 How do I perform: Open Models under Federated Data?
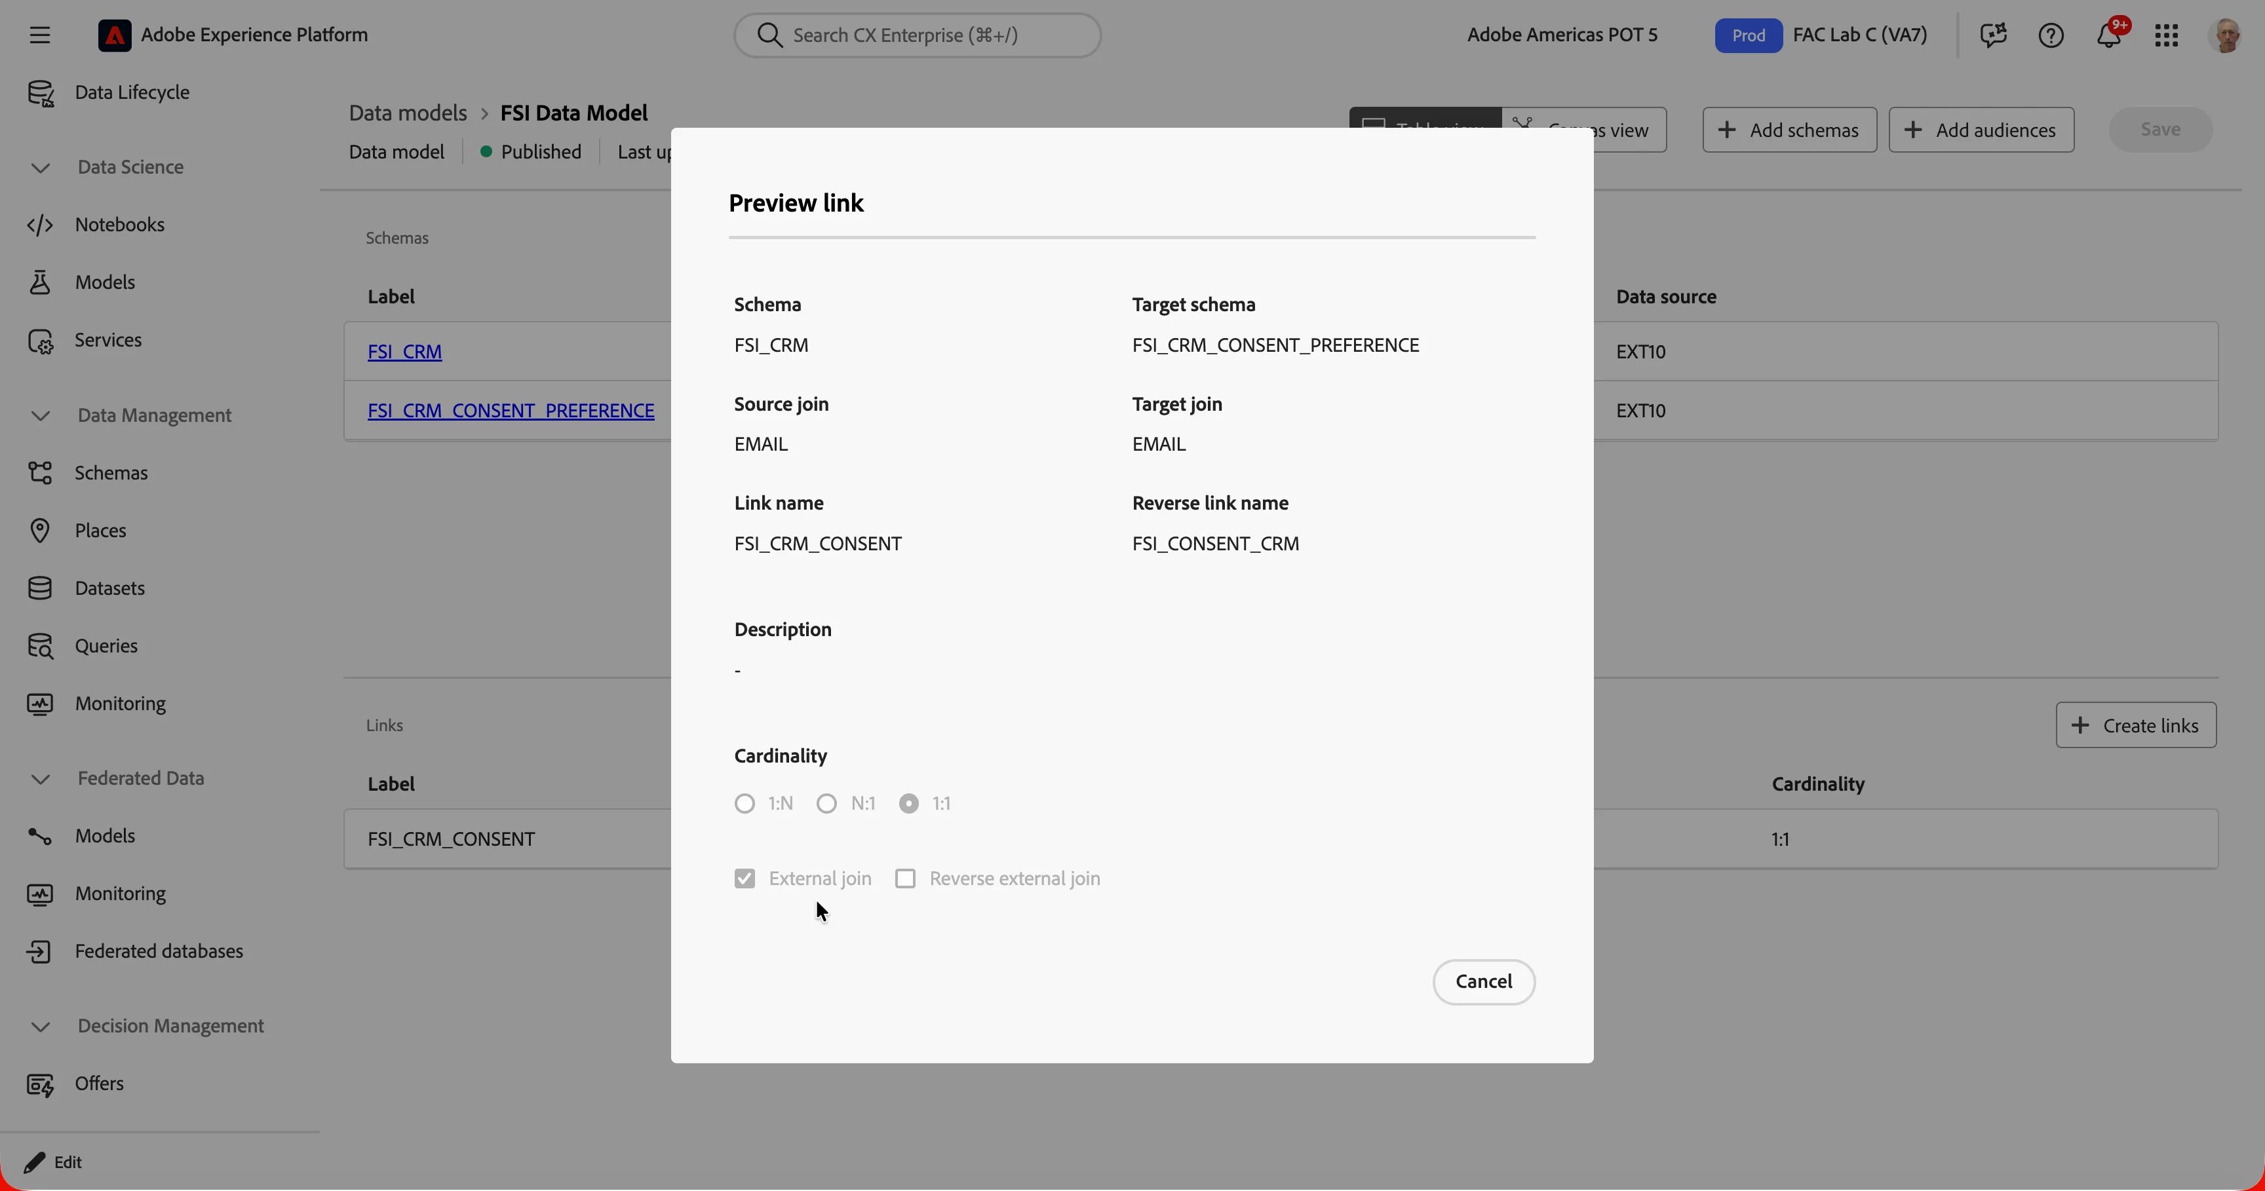[x=105, y=836]
